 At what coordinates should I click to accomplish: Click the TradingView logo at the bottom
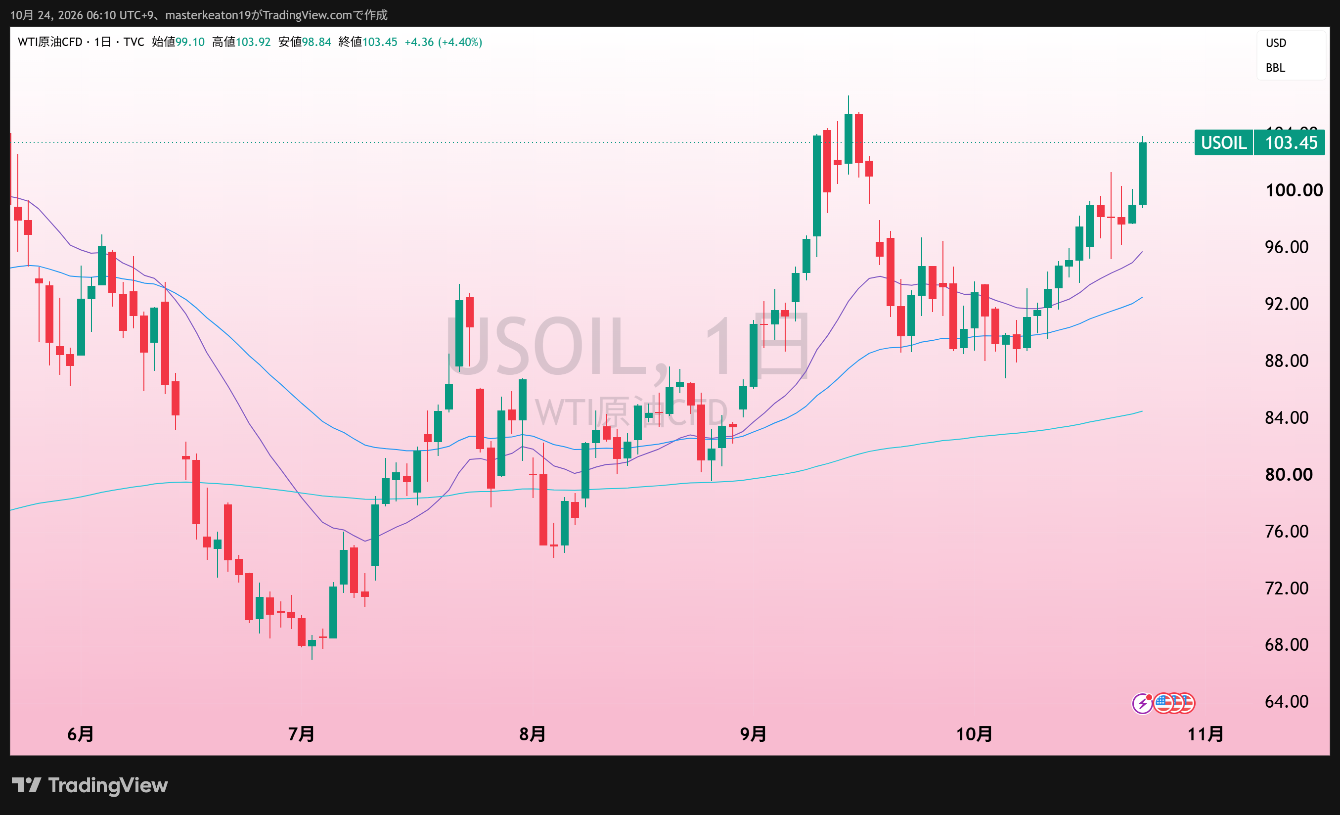click(x=89, y=785)
